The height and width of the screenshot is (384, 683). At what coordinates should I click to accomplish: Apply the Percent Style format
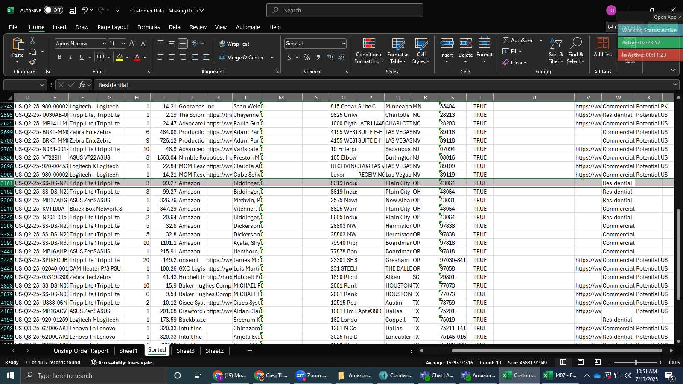tap(306, 57)
